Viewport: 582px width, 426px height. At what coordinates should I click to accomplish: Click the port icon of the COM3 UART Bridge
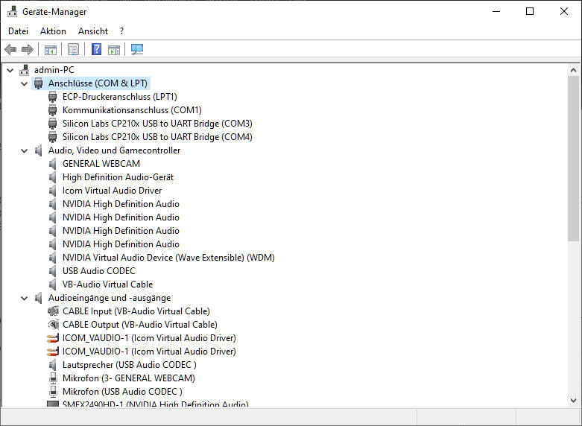pyautogui.click(x=53, y=124)
